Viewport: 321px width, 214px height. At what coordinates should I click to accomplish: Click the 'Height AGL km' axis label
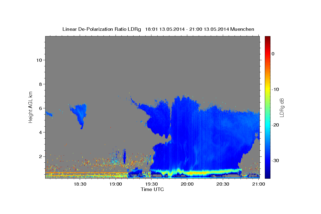pos(31,107)
